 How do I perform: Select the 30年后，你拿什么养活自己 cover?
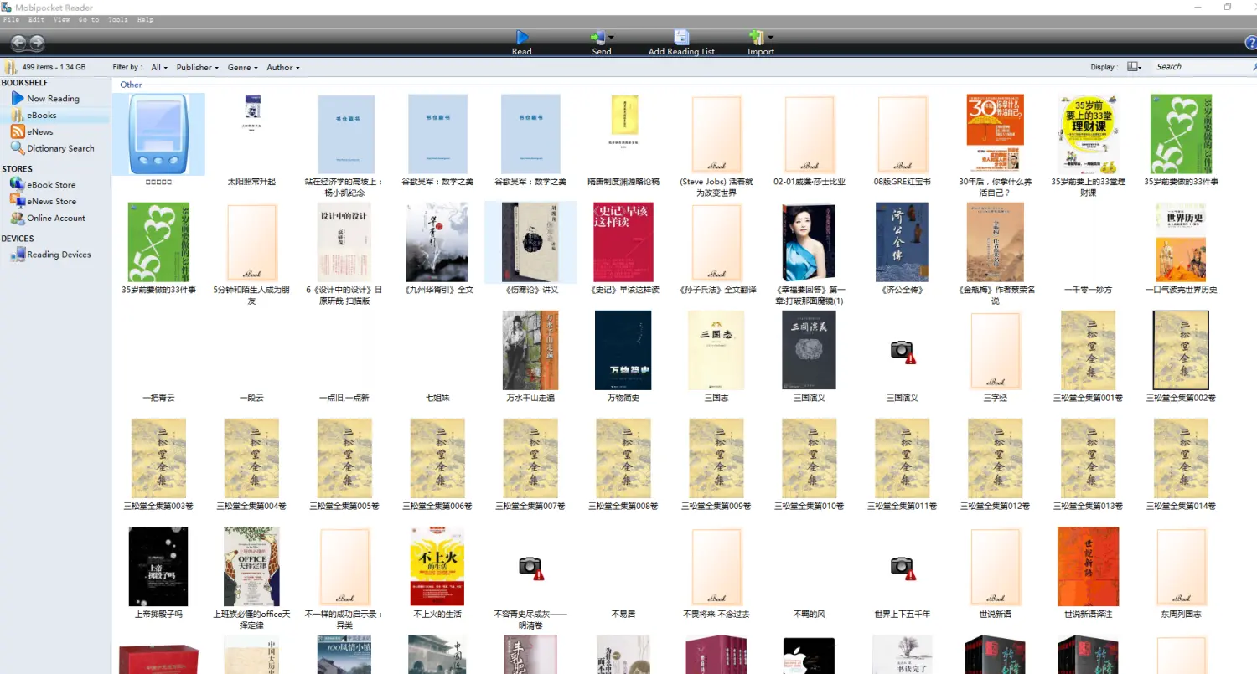click(995, 134)
